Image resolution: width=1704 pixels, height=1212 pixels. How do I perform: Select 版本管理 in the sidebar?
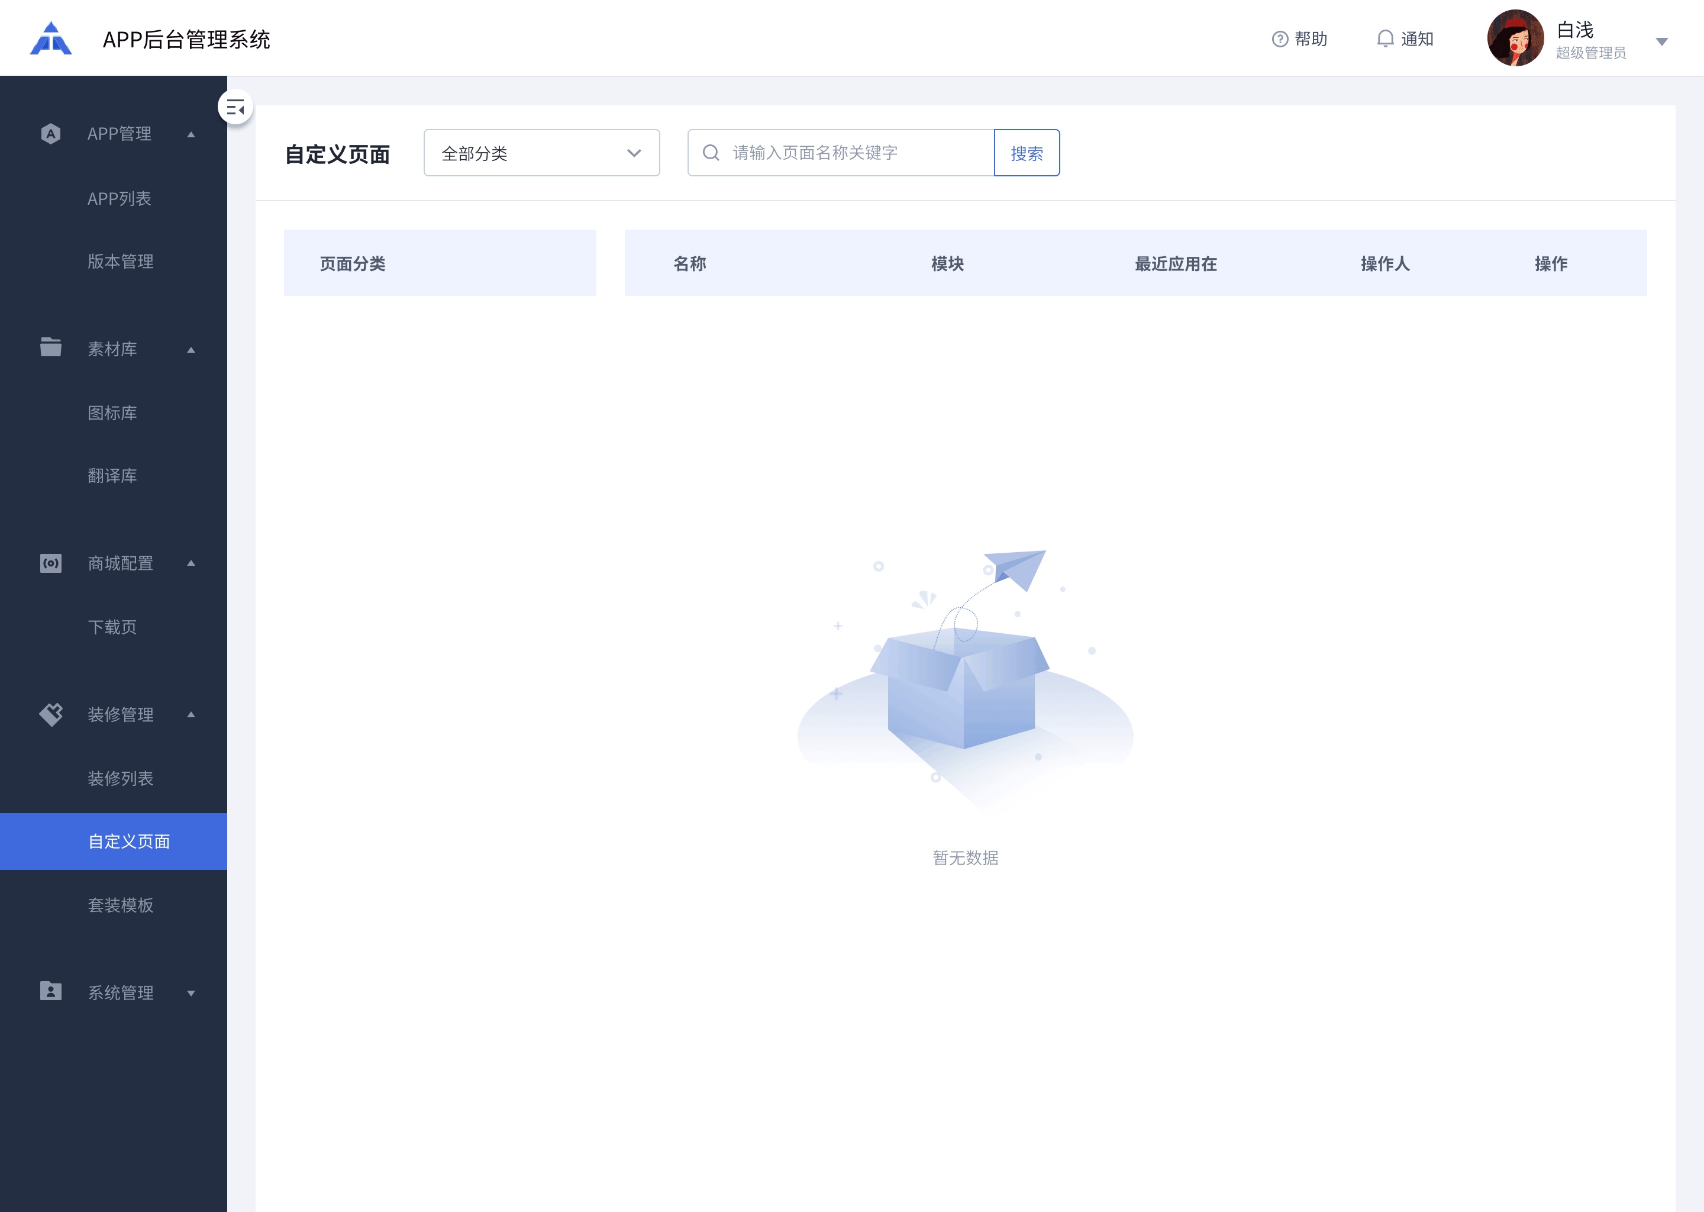pos(120,261)
